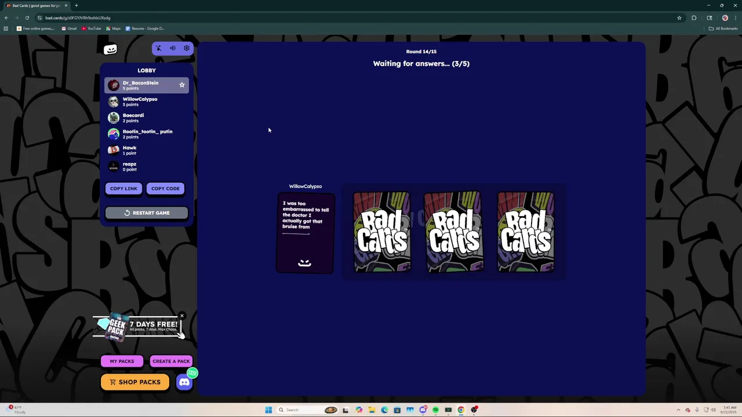Expand the All Bookmarks folder
The image size is (742, 417).
coord(723,28)
